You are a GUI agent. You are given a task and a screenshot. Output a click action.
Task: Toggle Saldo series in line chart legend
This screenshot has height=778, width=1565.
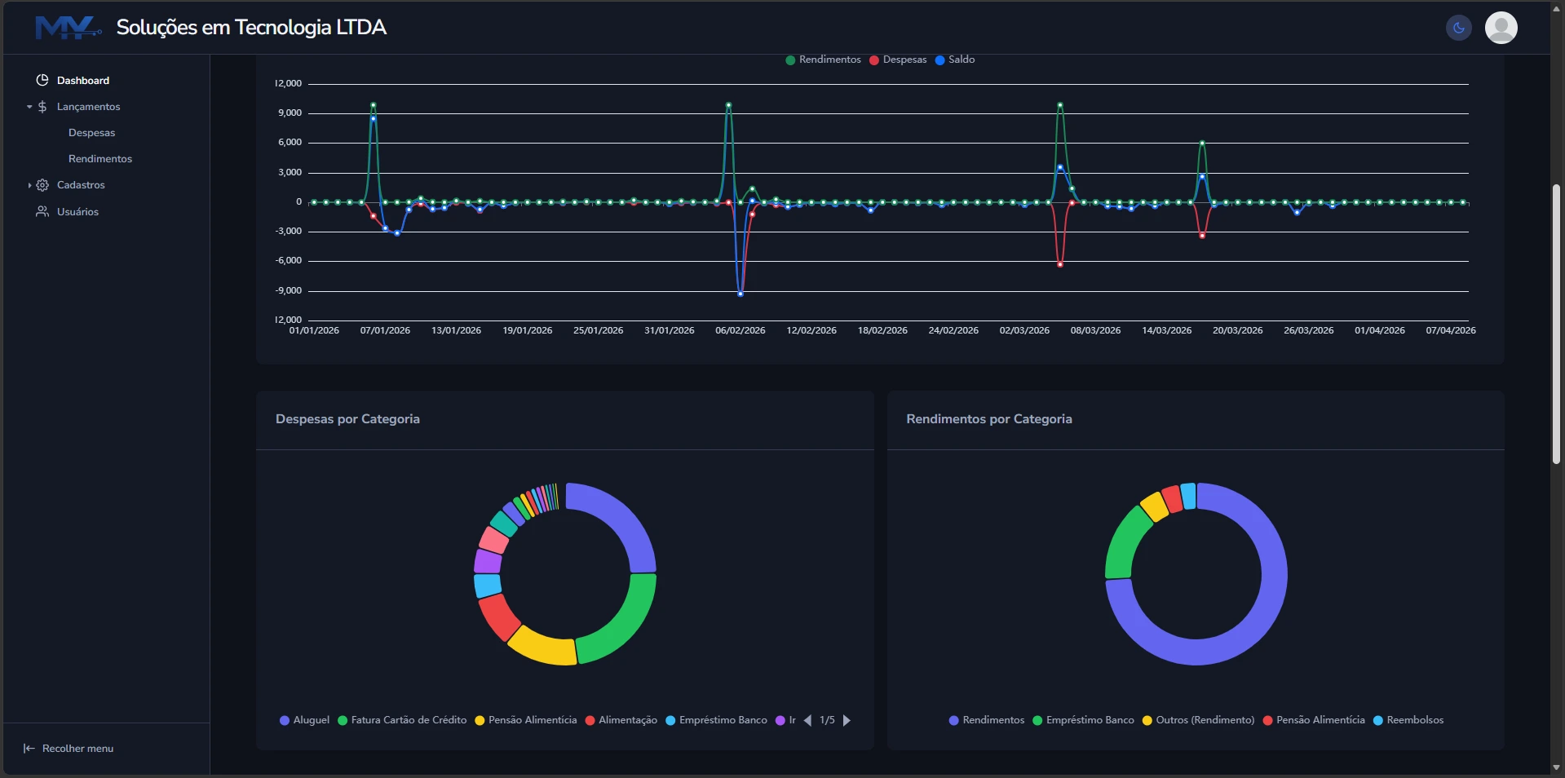(x=955, y=60)
